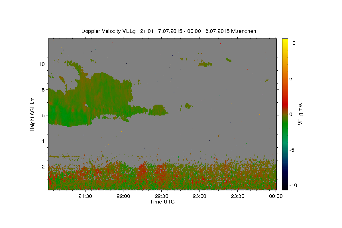Click the 23:00 time tick label
This screenshot has width=342, height=228.
pyautogui.click(x=200, y=196)
